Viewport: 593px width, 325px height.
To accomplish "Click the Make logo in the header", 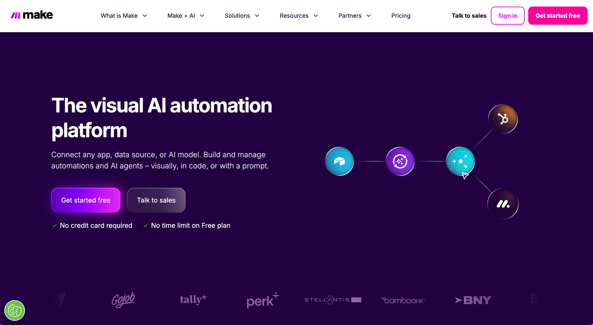I will pyautogui.click(x=32, y=15).
